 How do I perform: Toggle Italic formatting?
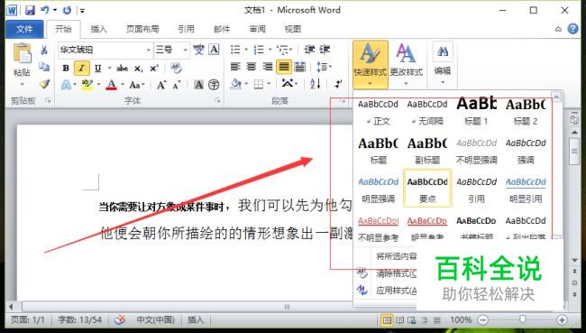click(81, 68)
